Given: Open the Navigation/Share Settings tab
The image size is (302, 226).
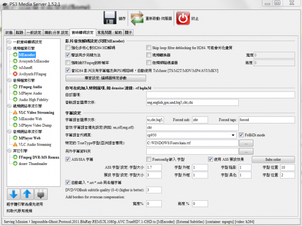Looking at the screenshot, I should tap(56, 33).
